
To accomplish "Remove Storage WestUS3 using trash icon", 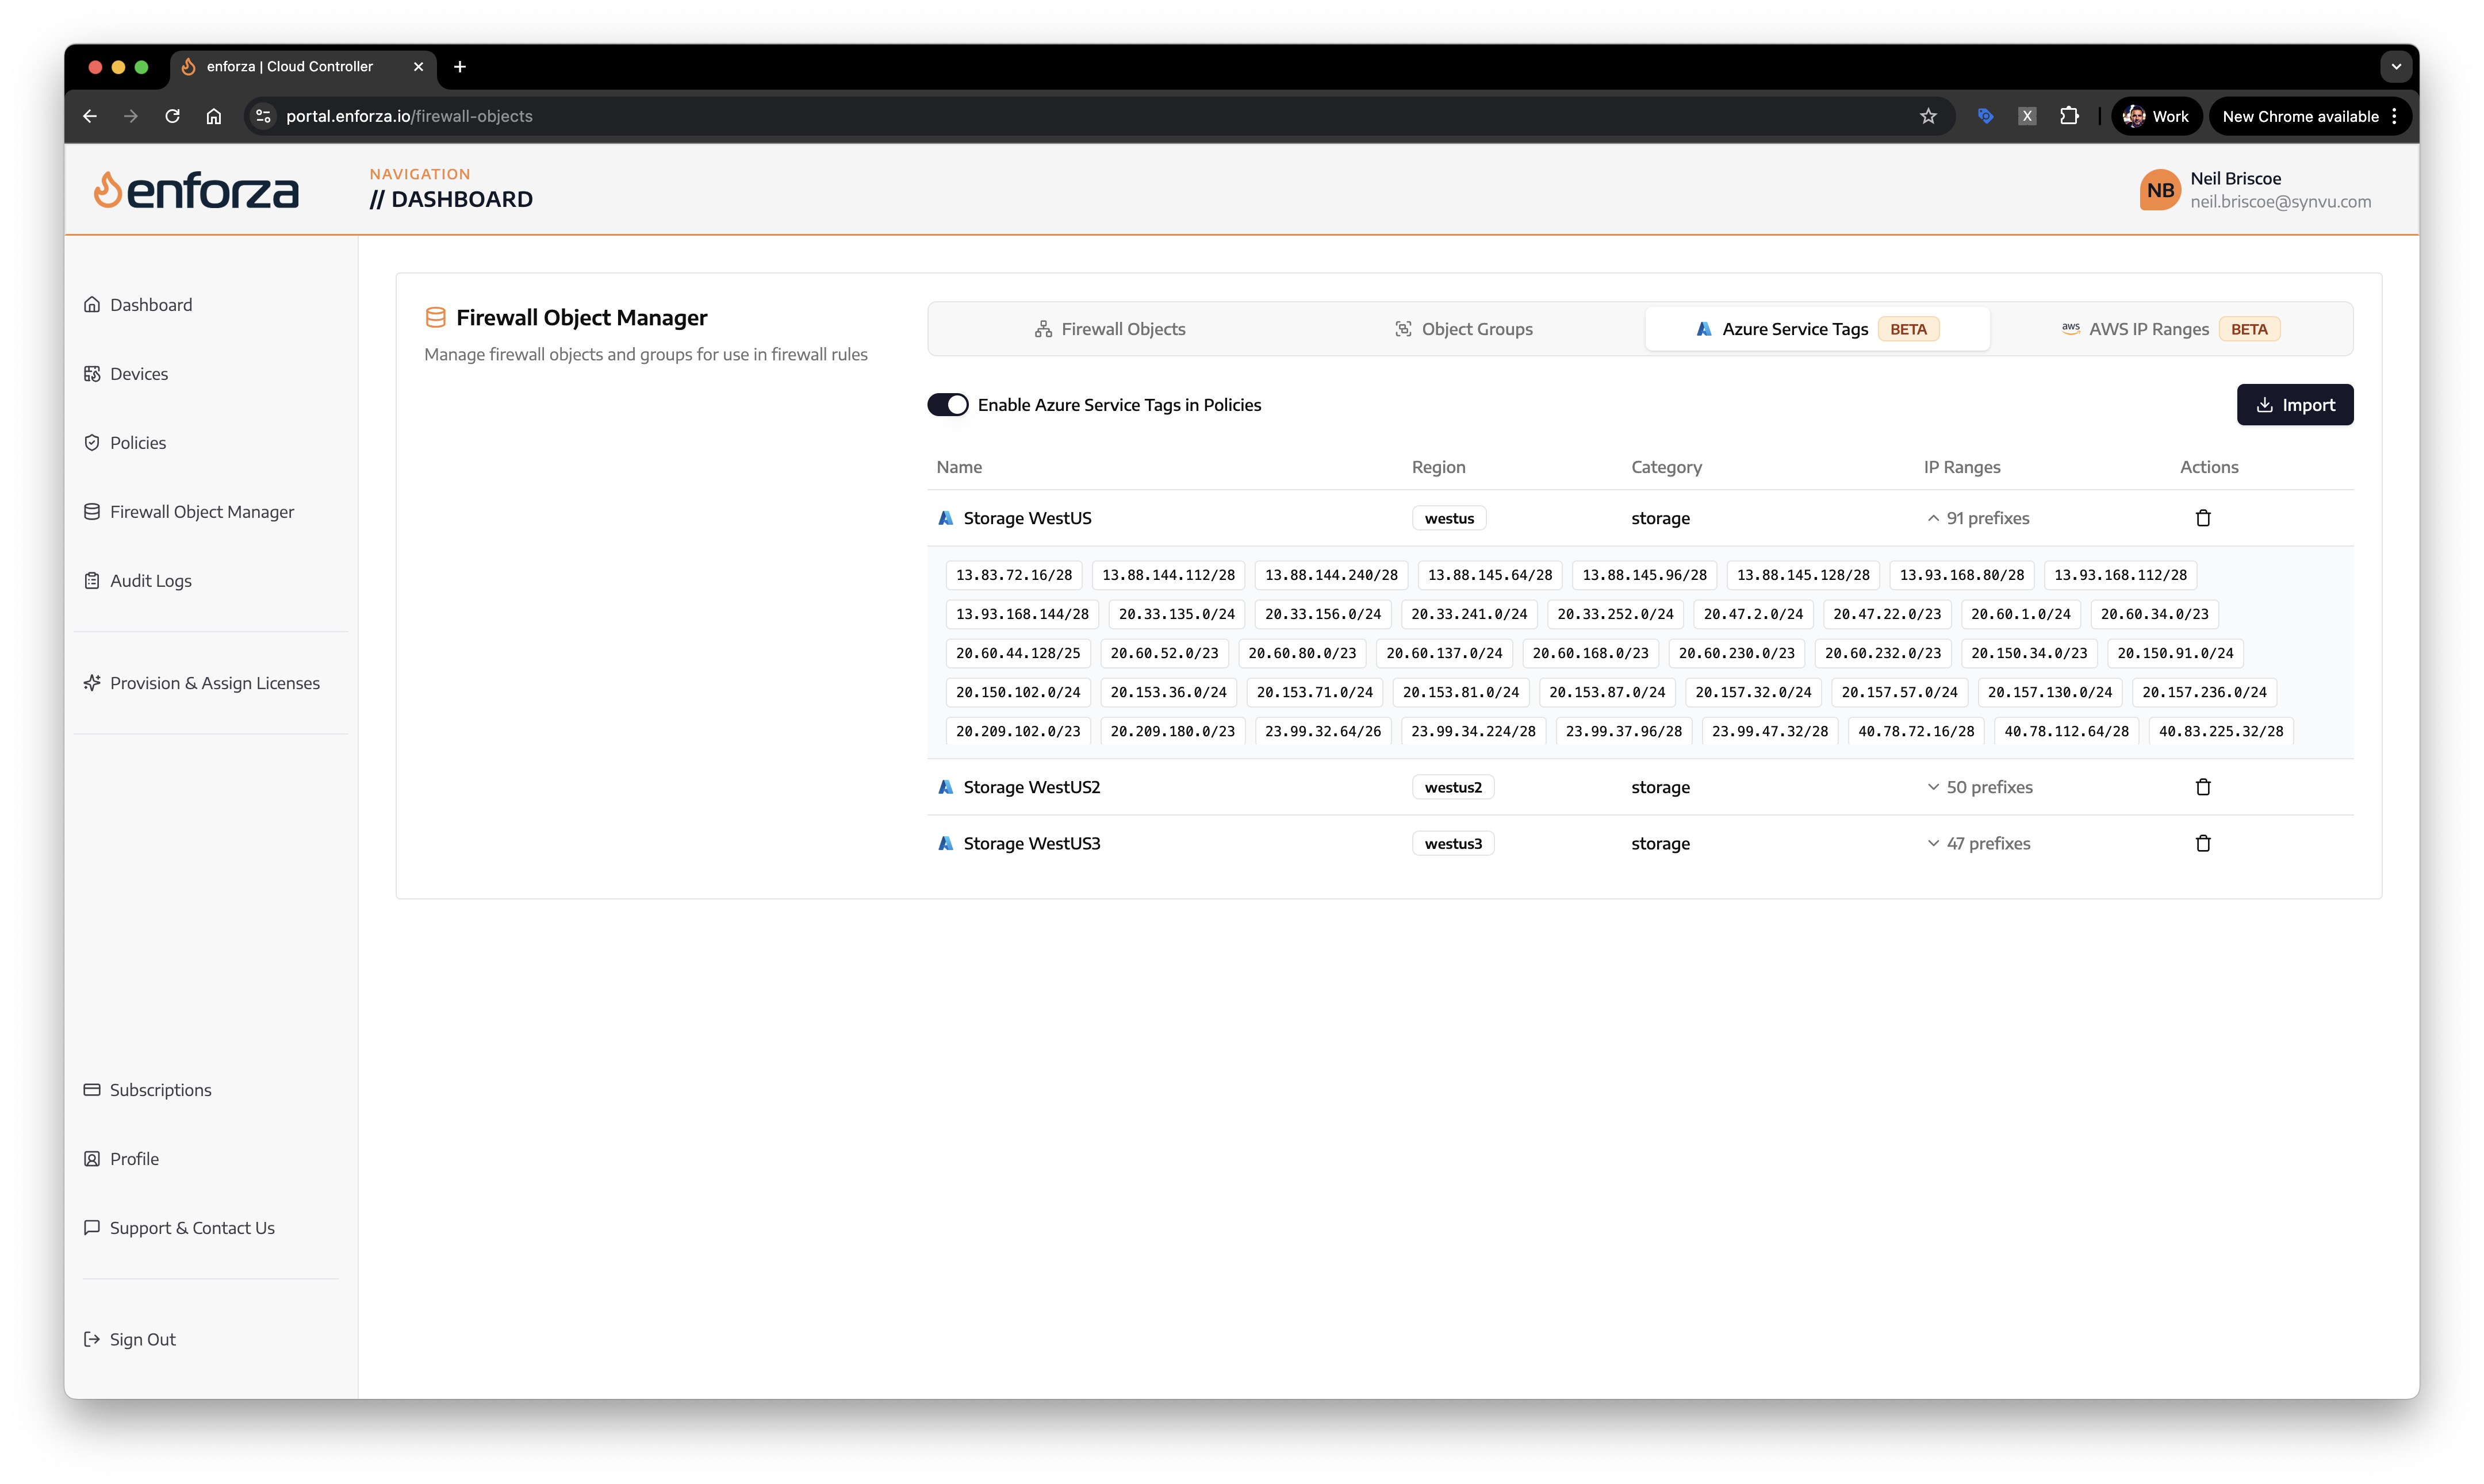I will point(2202,843).
